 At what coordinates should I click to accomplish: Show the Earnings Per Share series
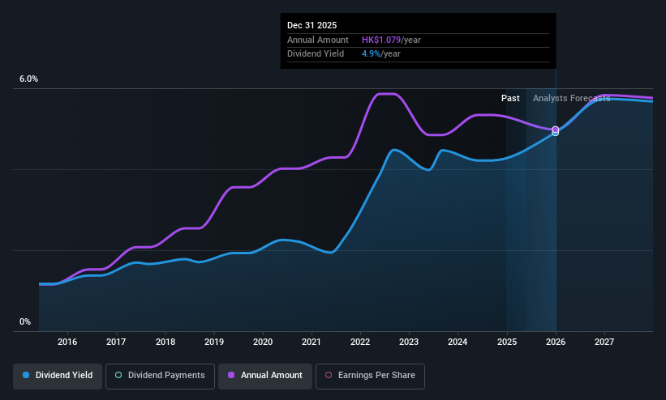pos(370,376)
